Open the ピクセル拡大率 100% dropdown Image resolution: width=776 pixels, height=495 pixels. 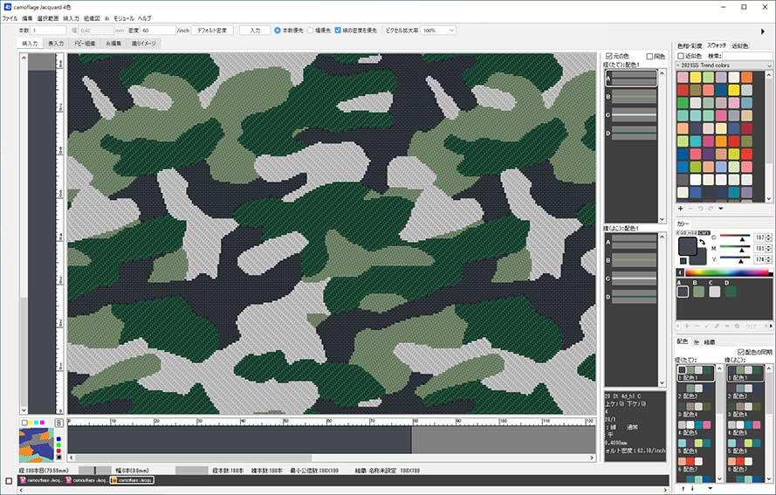coord(439,30)
